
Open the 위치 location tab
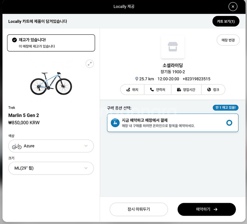(132, 90)
